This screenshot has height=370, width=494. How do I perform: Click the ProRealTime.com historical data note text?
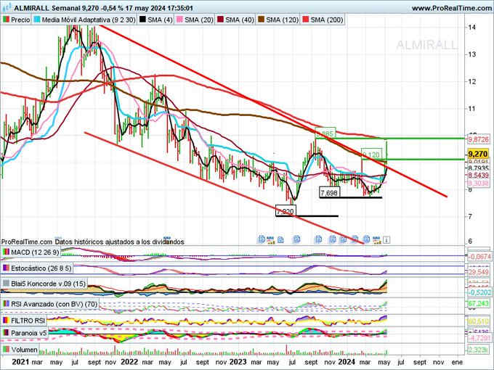click(93, 242)
